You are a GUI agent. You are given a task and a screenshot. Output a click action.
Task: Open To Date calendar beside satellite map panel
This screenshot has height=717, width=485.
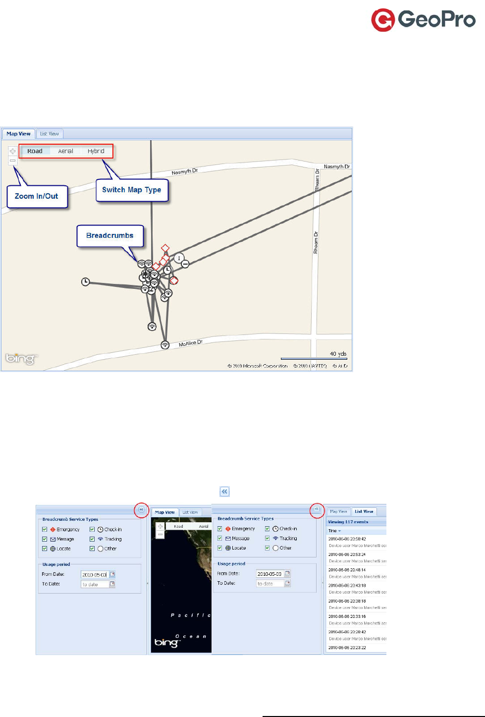tap(112, 584)
